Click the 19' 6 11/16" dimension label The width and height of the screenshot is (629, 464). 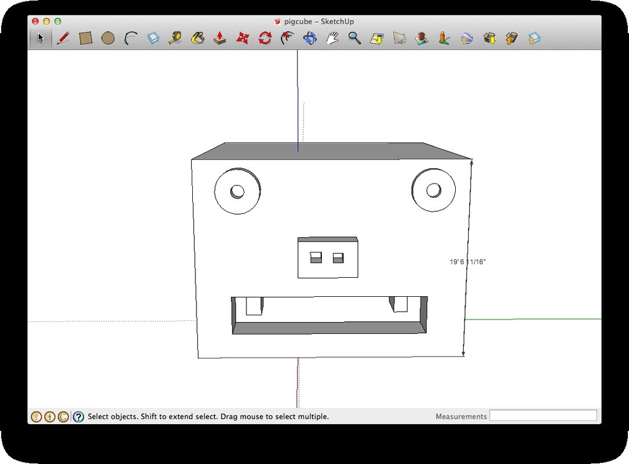click(x=467, y=262)
